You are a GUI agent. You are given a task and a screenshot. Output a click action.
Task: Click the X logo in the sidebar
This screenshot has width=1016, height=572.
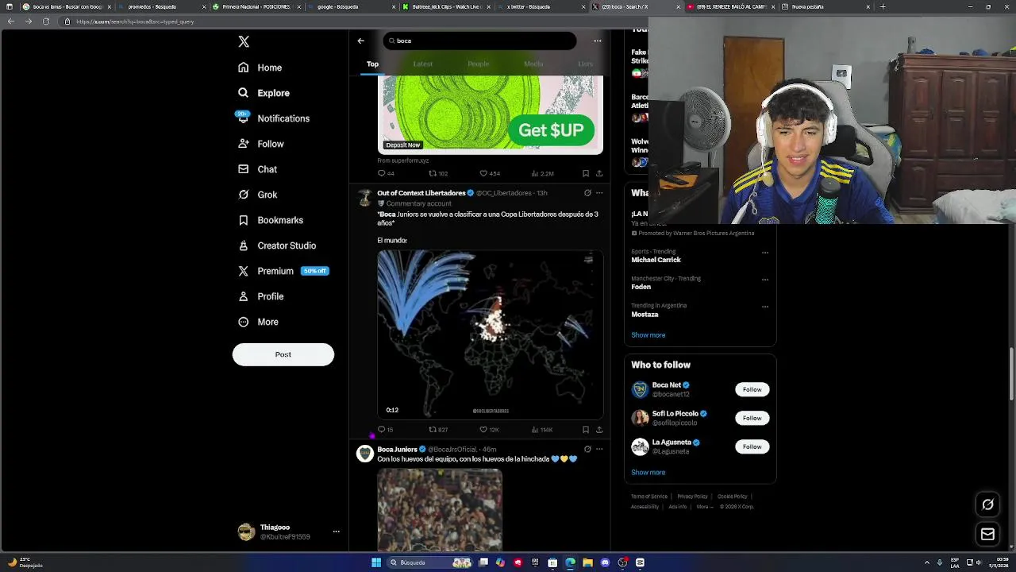244,41
